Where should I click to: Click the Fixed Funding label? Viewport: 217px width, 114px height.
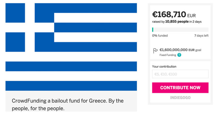pos(168,55)
